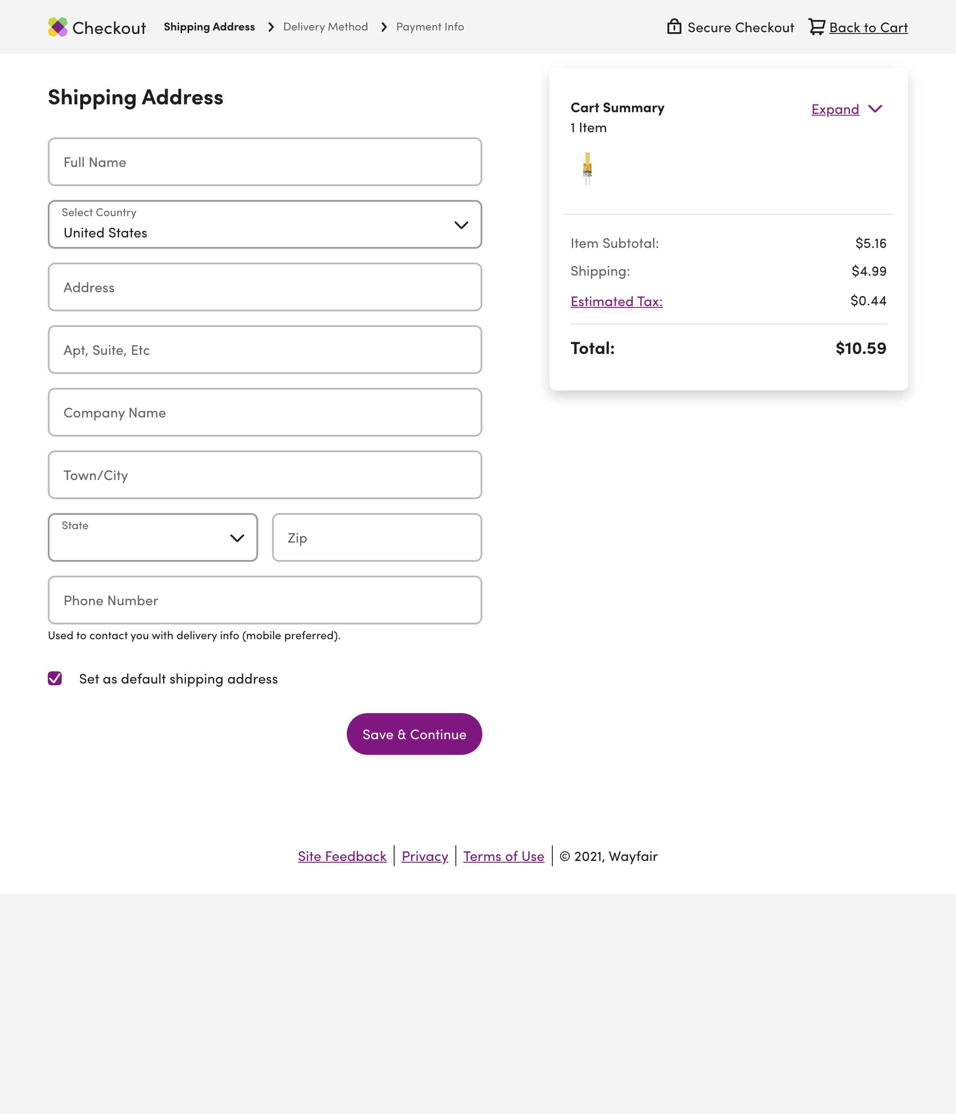
Task: Click the country selector chevron arrow
Action: pos(461,225)
